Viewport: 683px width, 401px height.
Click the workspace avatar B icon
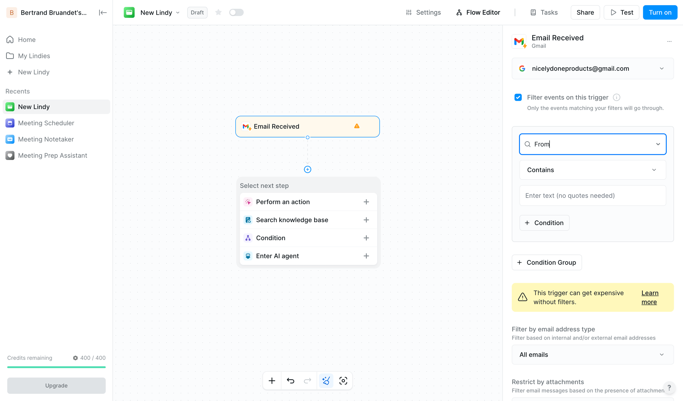[x=12, y=12]
